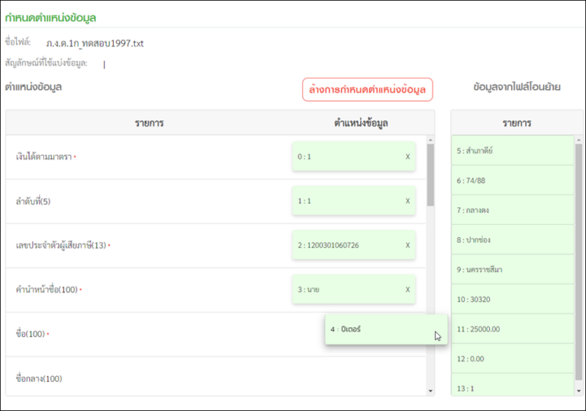Click the dragged '4 : ปีเตอร์' item
The width and height of the screenshot is (586, 411).
pos(385,329)
